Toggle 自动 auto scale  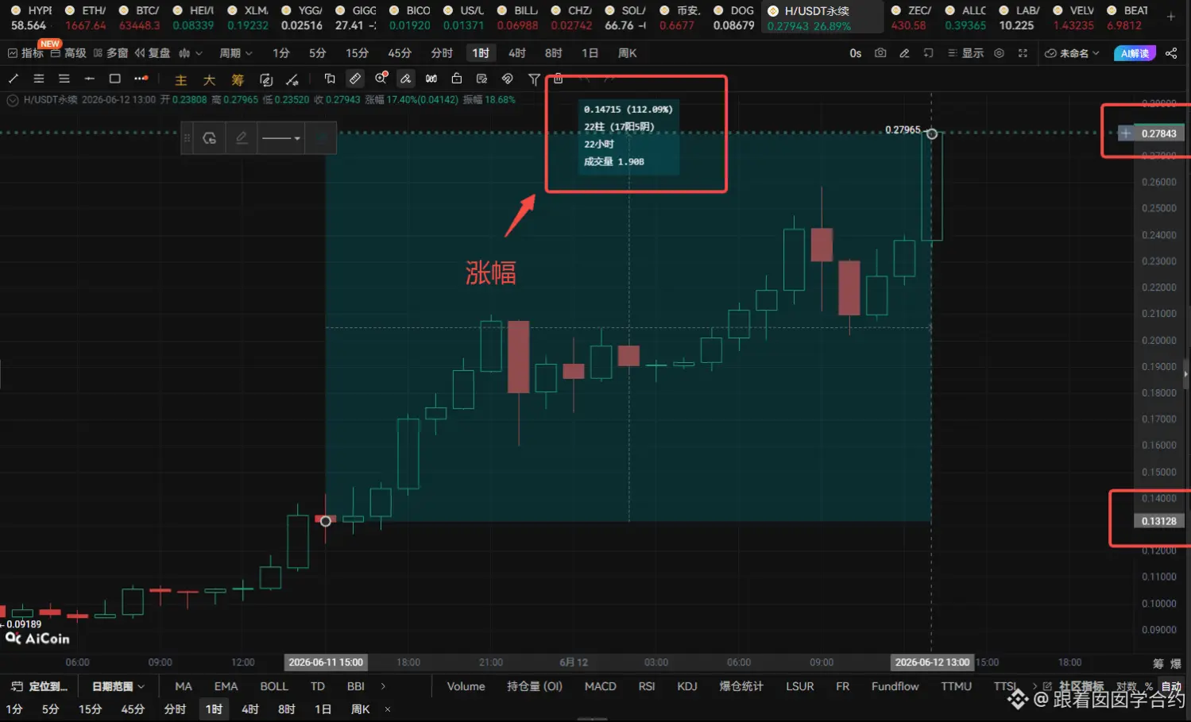[1171, 686]
